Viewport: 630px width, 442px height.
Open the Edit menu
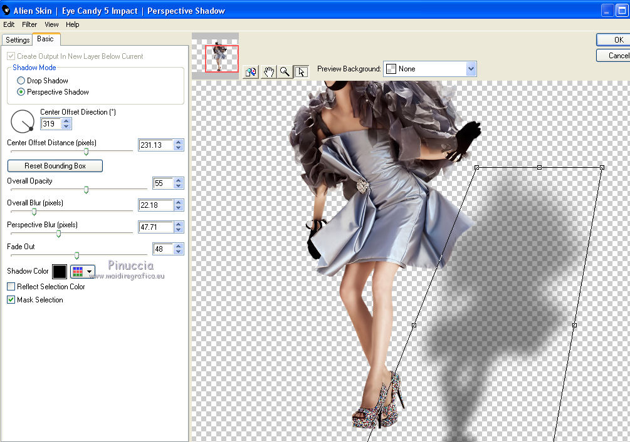(9, 24)
